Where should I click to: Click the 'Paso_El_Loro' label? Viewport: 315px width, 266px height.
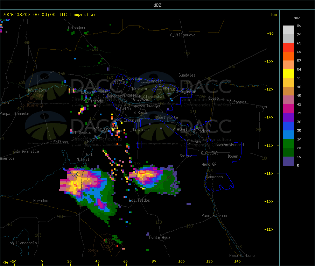click(x=242, y=256)
